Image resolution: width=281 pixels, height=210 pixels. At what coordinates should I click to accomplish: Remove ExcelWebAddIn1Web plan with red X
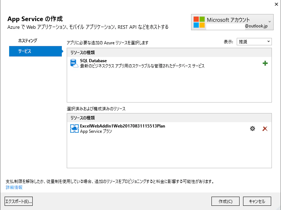[x=265, y=129]
